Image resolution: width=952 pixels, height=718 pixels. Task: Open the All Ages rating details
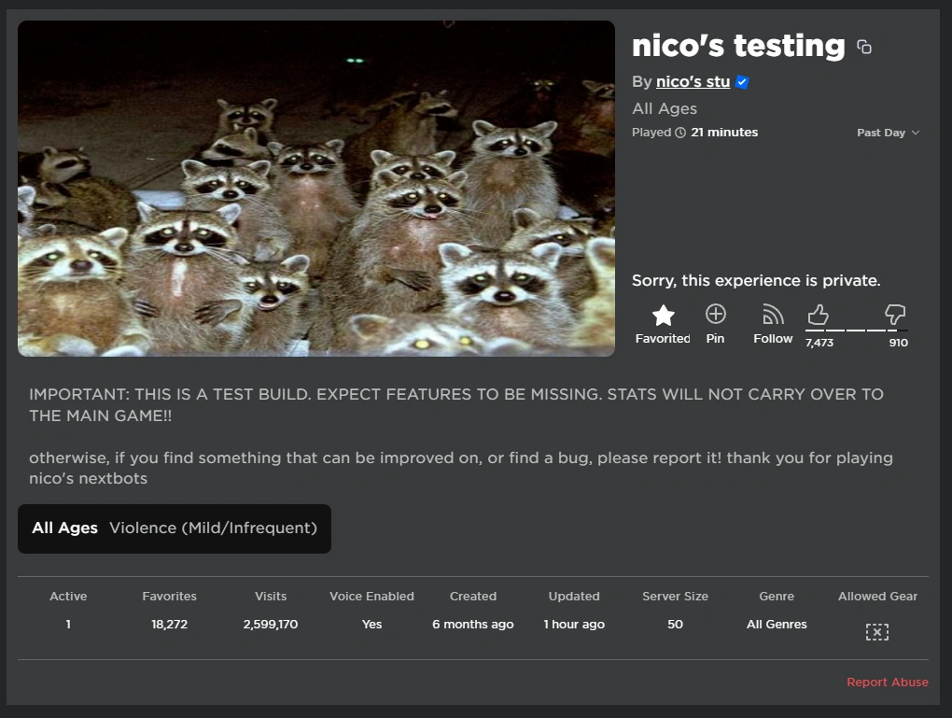click(64, 528)
